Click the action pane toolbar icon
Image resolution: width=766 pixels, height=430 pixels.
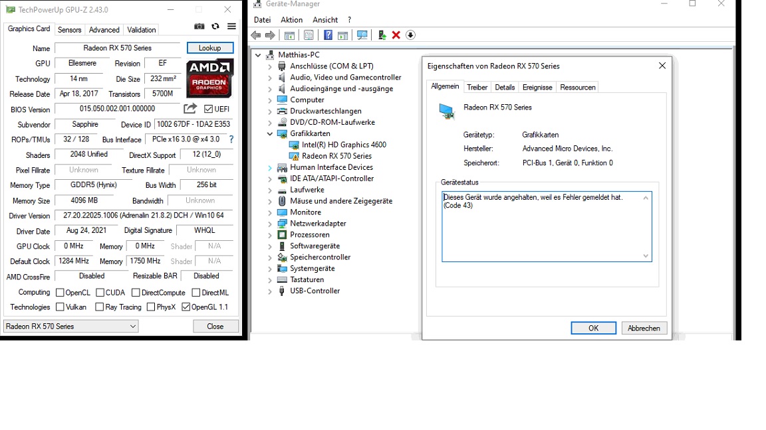[343, 35]
